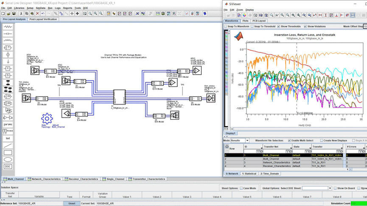
Task: Pick the ellipse drawing tool
Action: 8,160
